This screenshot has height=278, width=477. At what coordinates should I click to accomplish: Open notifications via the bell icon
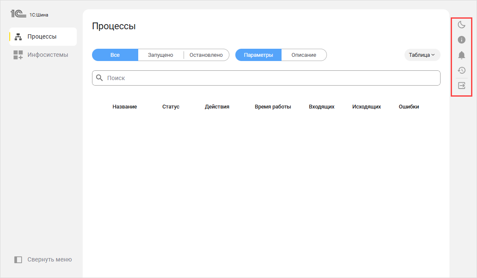point(461,55)
